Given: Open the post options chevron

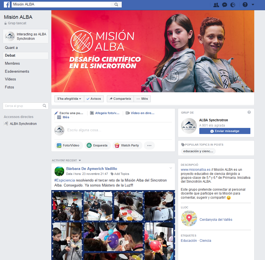Looking at the screenshot, I should [171, 168].
